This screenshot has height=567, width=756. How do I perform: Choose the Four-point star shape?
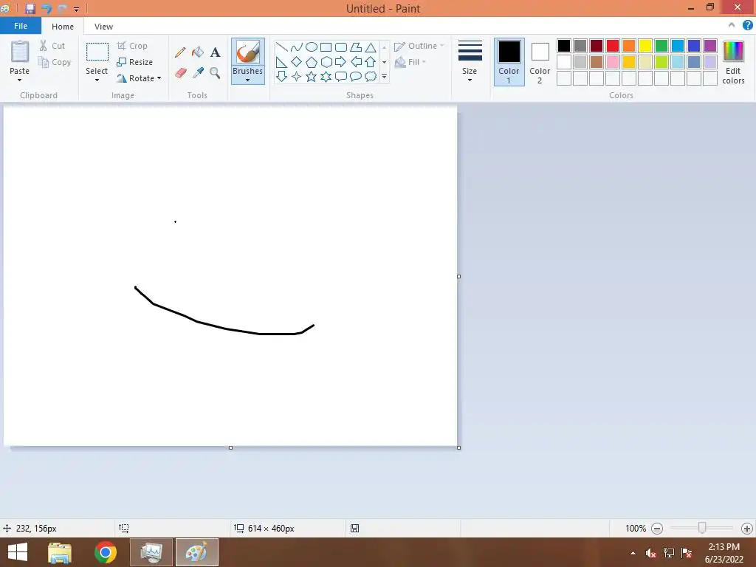click(x=297, y=76)
